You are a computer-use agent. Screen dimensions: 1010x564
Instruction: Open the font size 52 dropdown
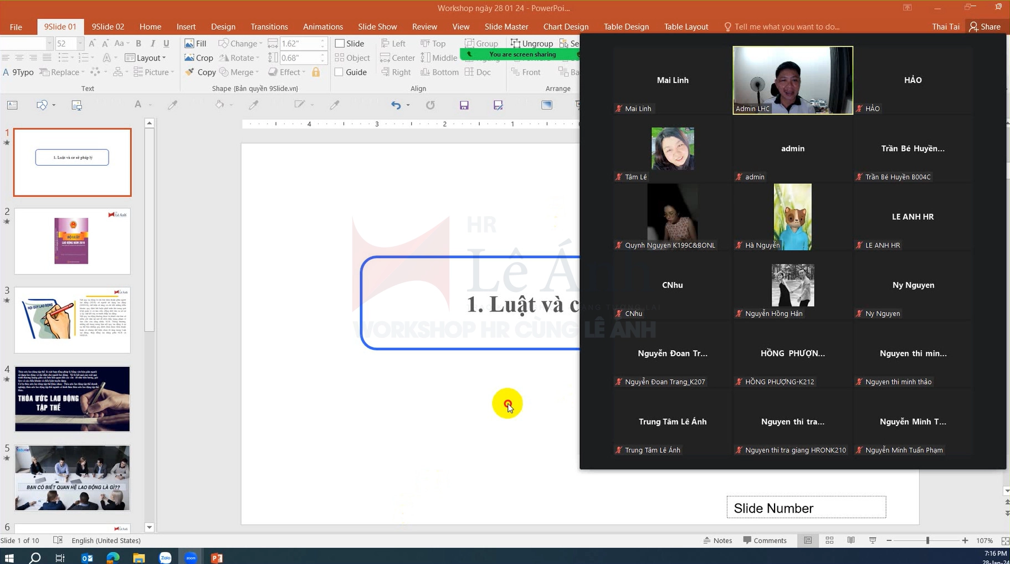(x=80, y=43)
